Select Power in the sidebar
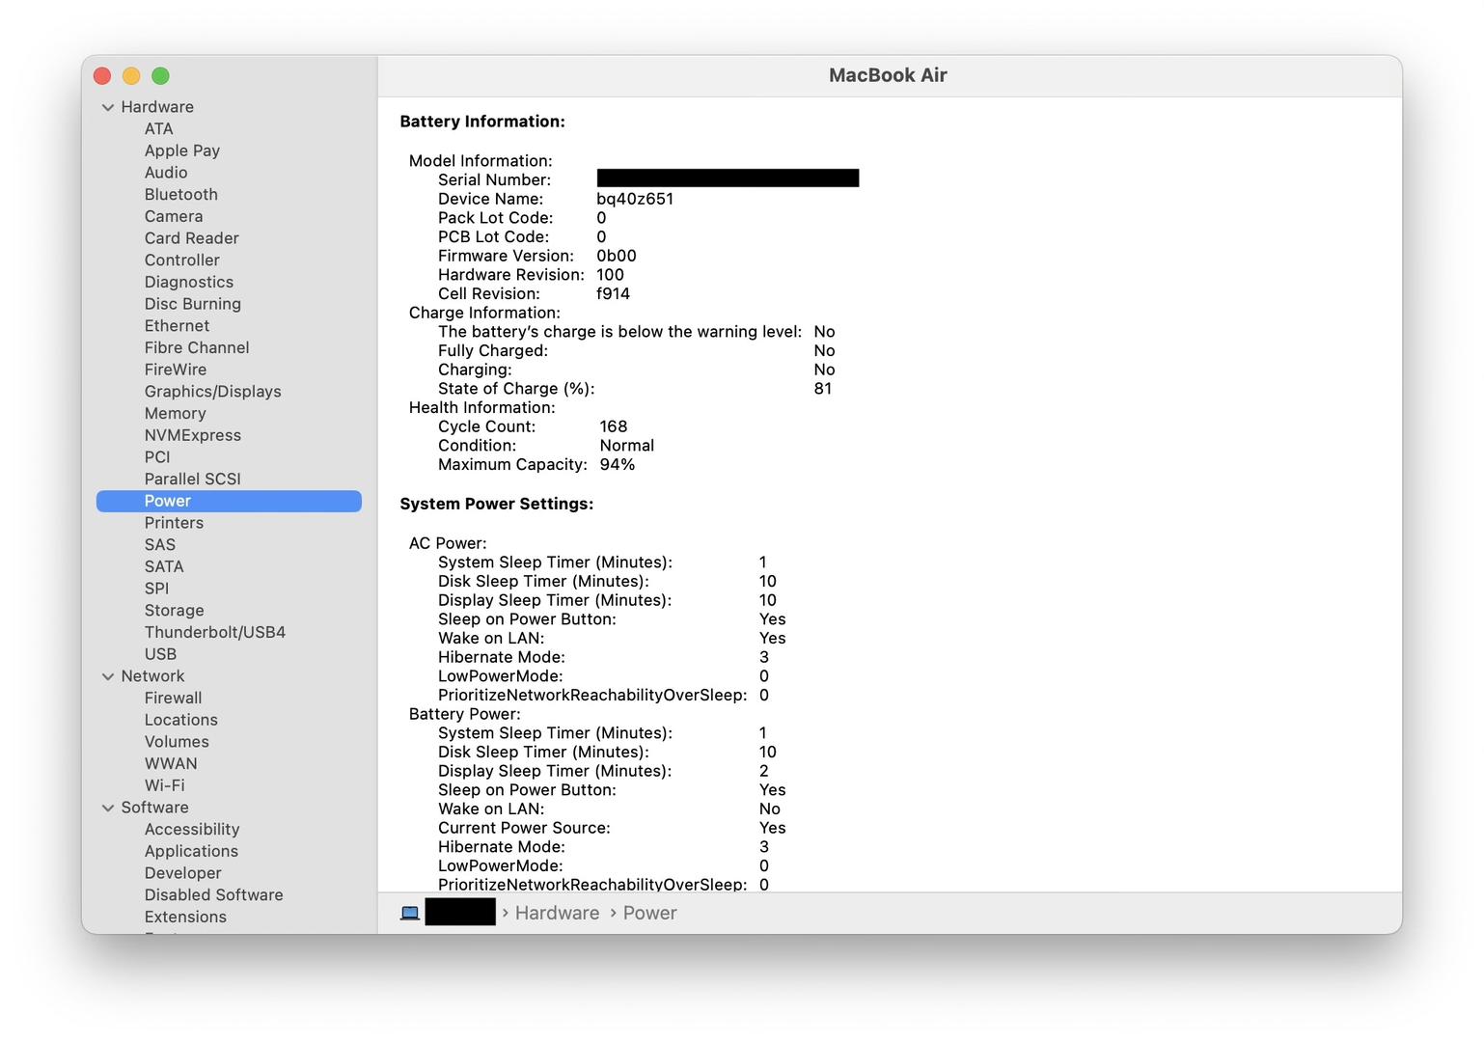The height and width of the screenshot is (1042, 1484). [168, 501]
